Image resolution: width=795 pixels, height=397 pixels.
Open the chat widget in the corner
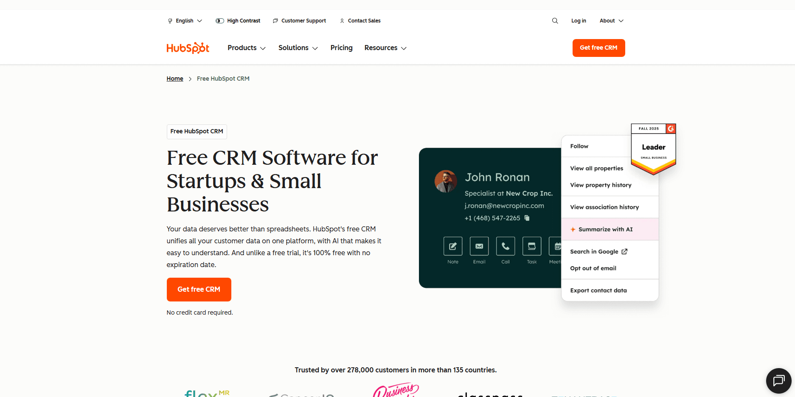click(778, 381)
